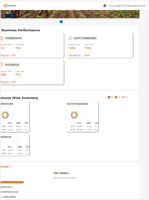This screenshot has width=149, height=200.
Task: Open the User1696747406408695637 account name
Action: [x=127, y=6]
